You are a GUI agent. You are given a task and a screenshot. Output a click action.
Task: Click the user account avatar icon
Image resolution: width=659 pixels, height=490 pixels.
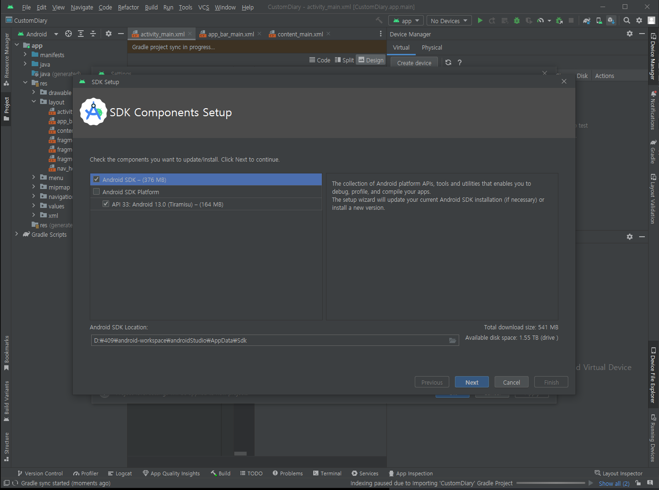pos(651,21)
